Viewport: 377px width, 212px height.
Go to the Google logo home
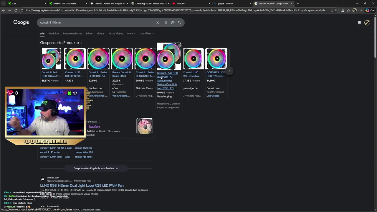click(x=21, y=22)
